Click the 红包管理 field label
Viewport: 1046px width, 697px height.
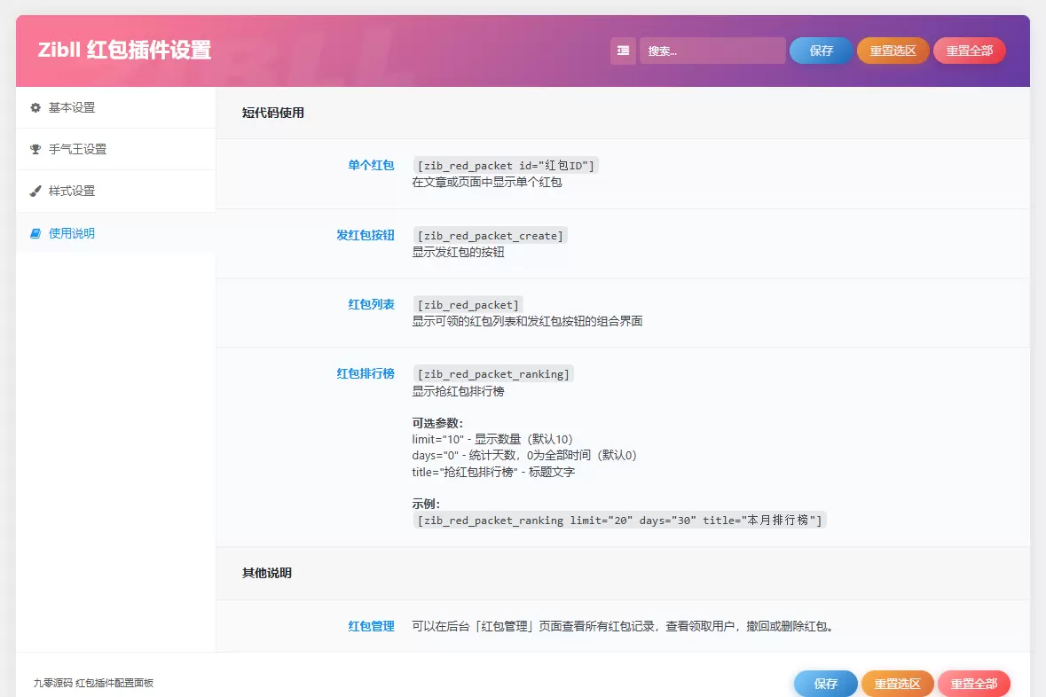tap(371, 626)
